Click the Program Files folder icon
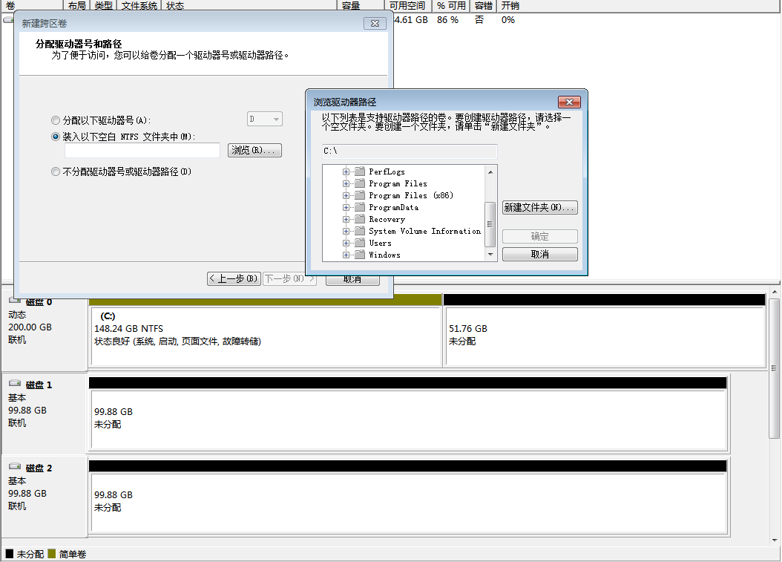The image size is (782, 562). [360, 183]
